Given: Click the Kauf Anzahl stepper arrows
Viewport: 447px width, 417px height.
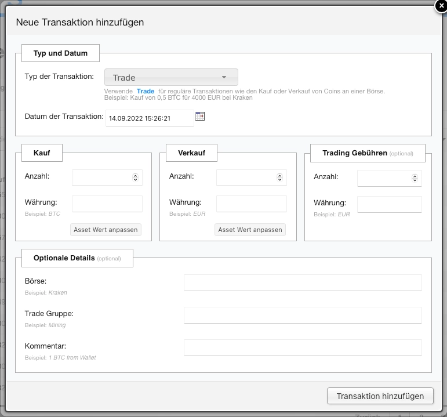Looking at the screenshot, I should [x=136, y=178].
